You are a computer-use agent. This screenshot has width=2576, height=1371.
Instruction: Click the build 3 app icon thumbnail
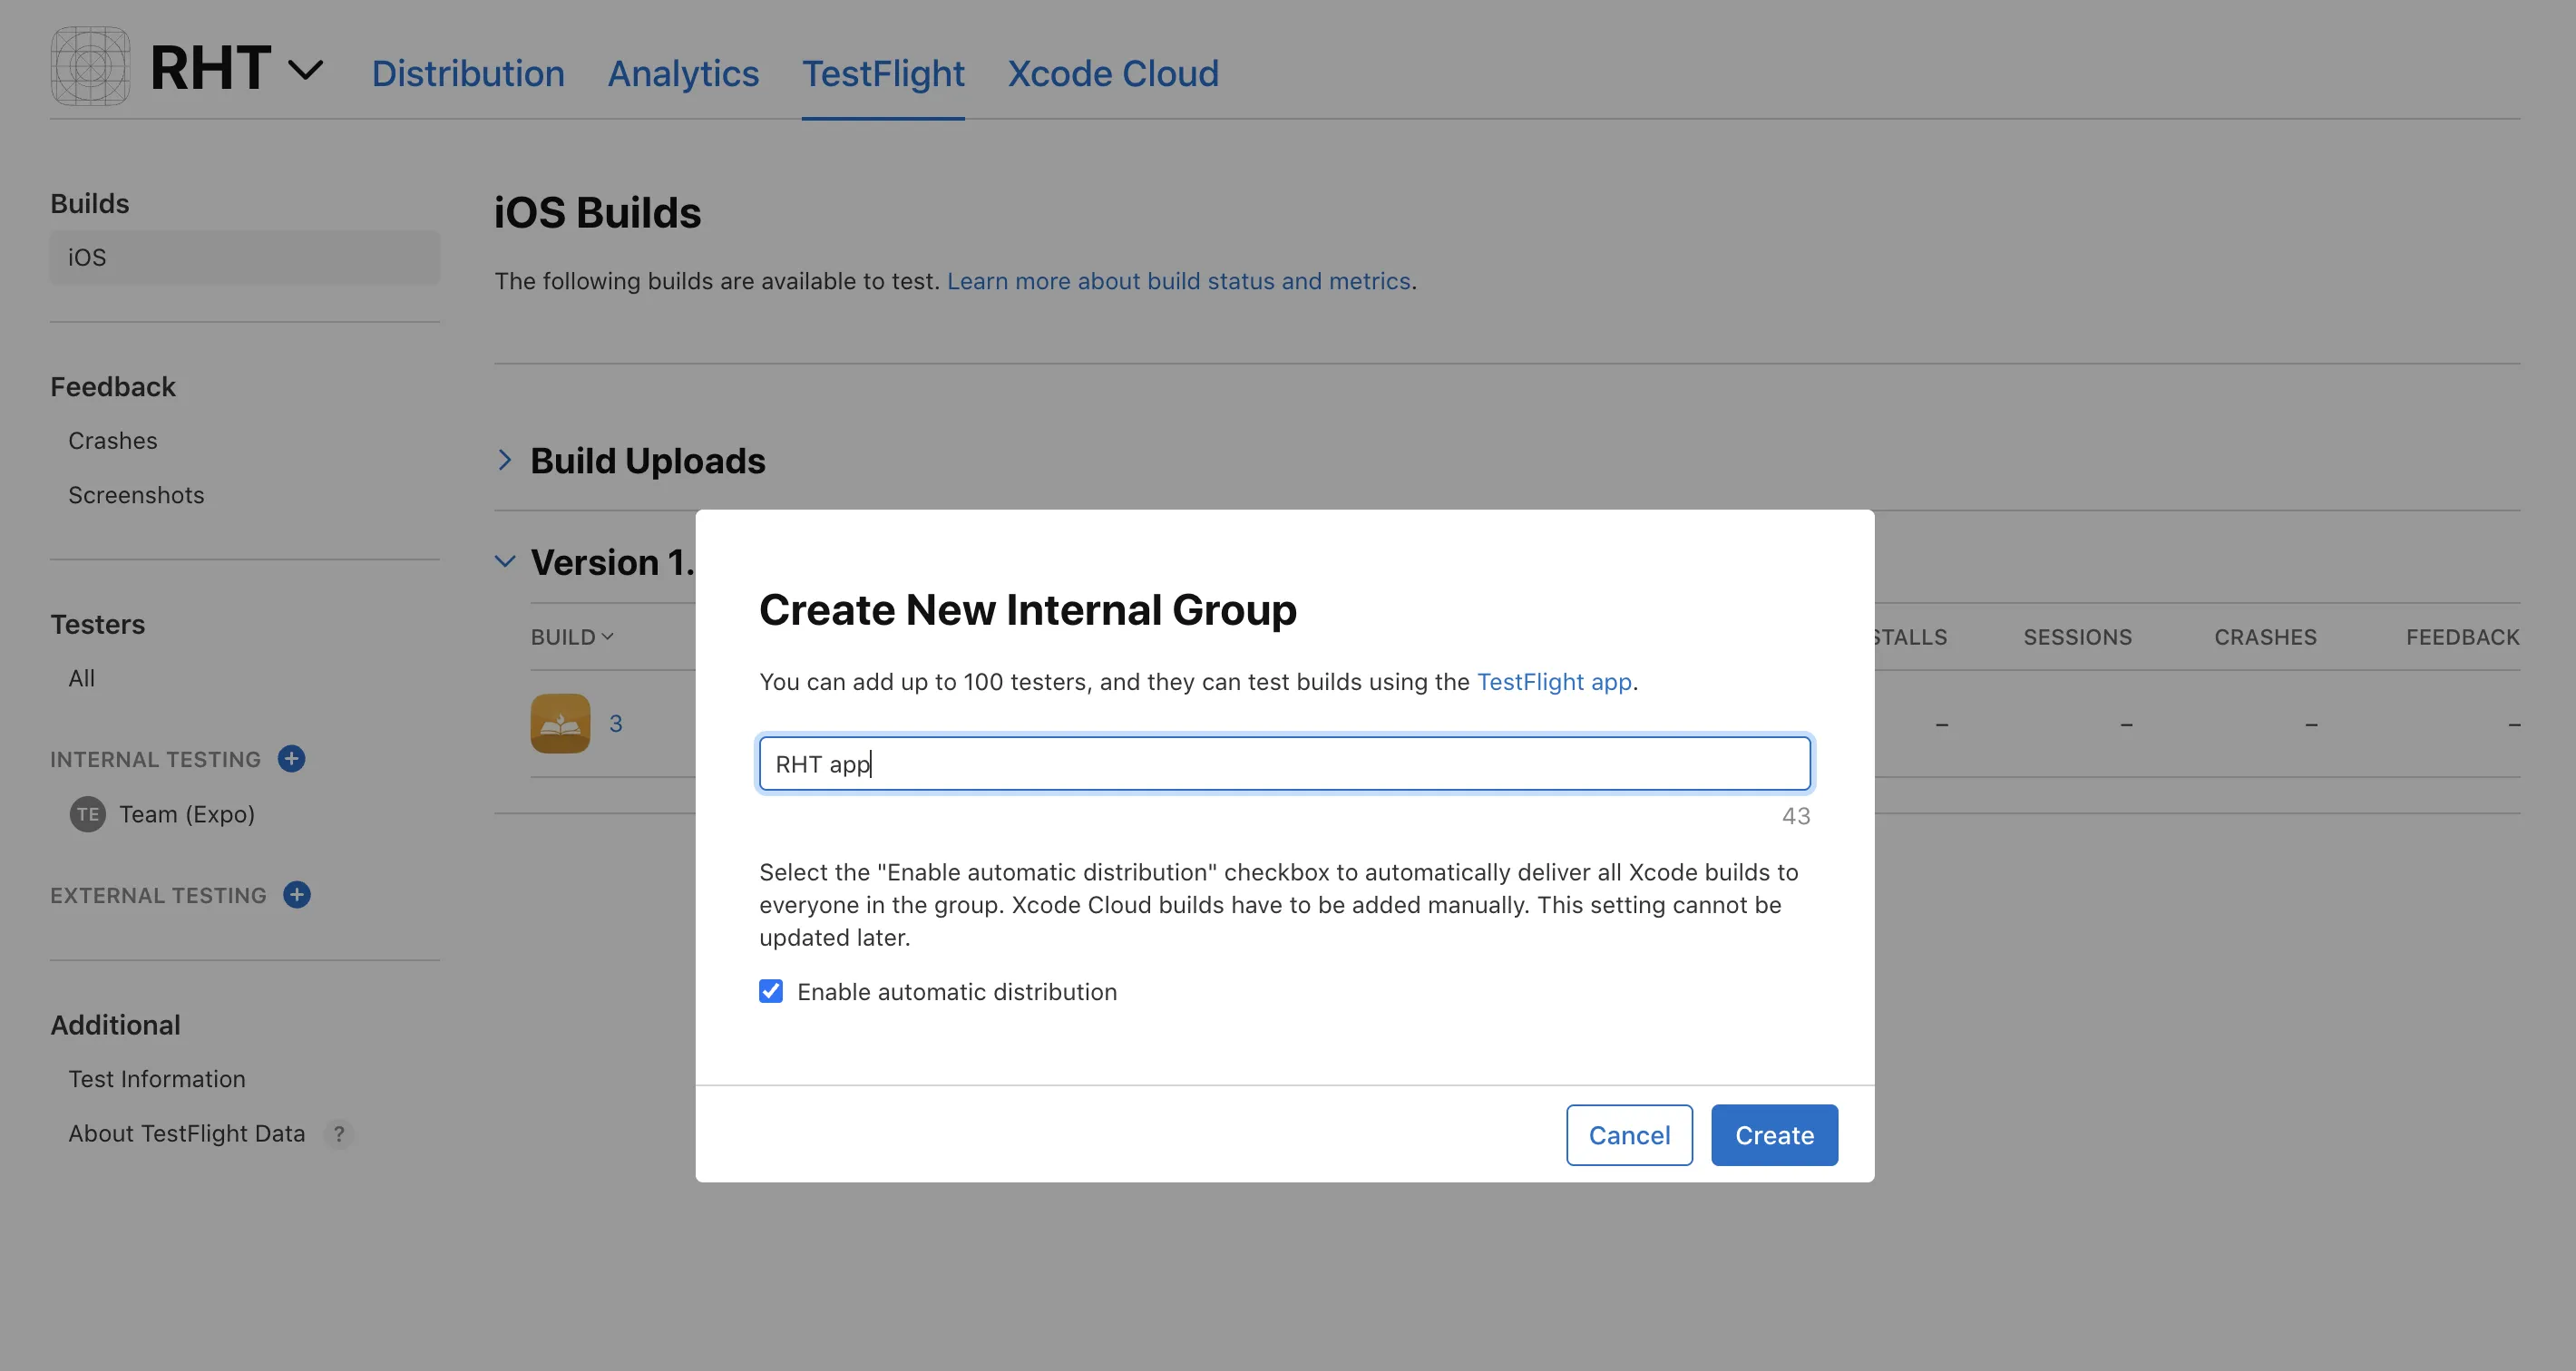(x=560, y=723)
